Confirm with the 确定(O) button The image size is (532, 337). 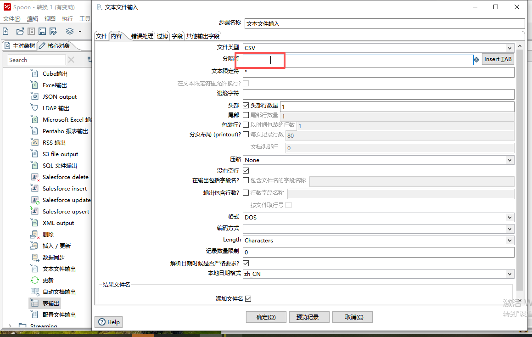click(x=266, y=317)
